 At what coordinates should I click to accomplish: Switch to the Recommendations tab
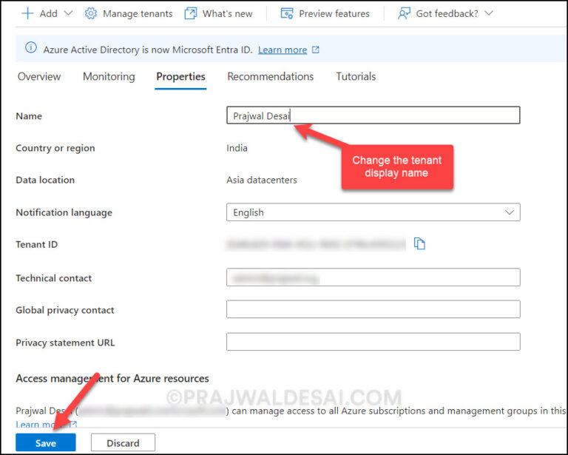270,76
